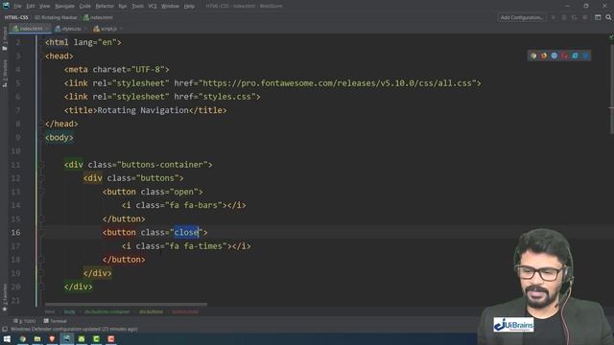
Task: Open the Favorites tool window star tab
Action: coord(5,297)
